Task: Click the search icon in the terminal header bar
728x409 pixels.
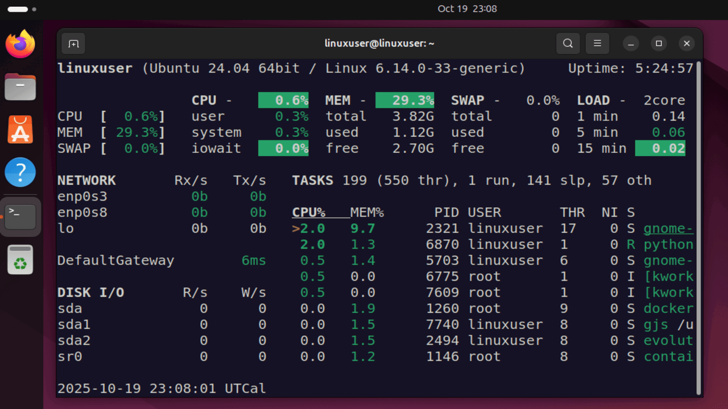Action: [568, 43]
